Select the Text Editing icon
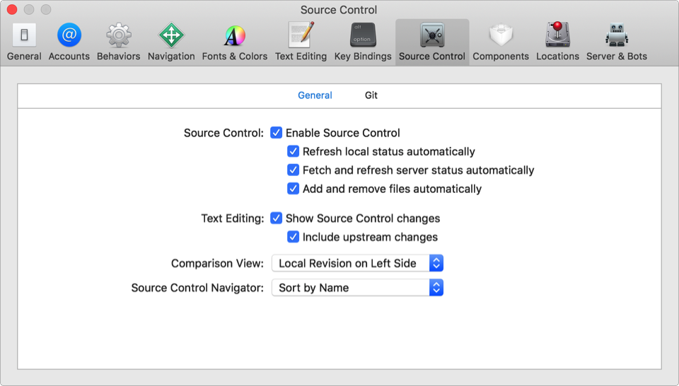Image resolution: width=679 pixels, height=386 pixels. (x=301, y=35)
